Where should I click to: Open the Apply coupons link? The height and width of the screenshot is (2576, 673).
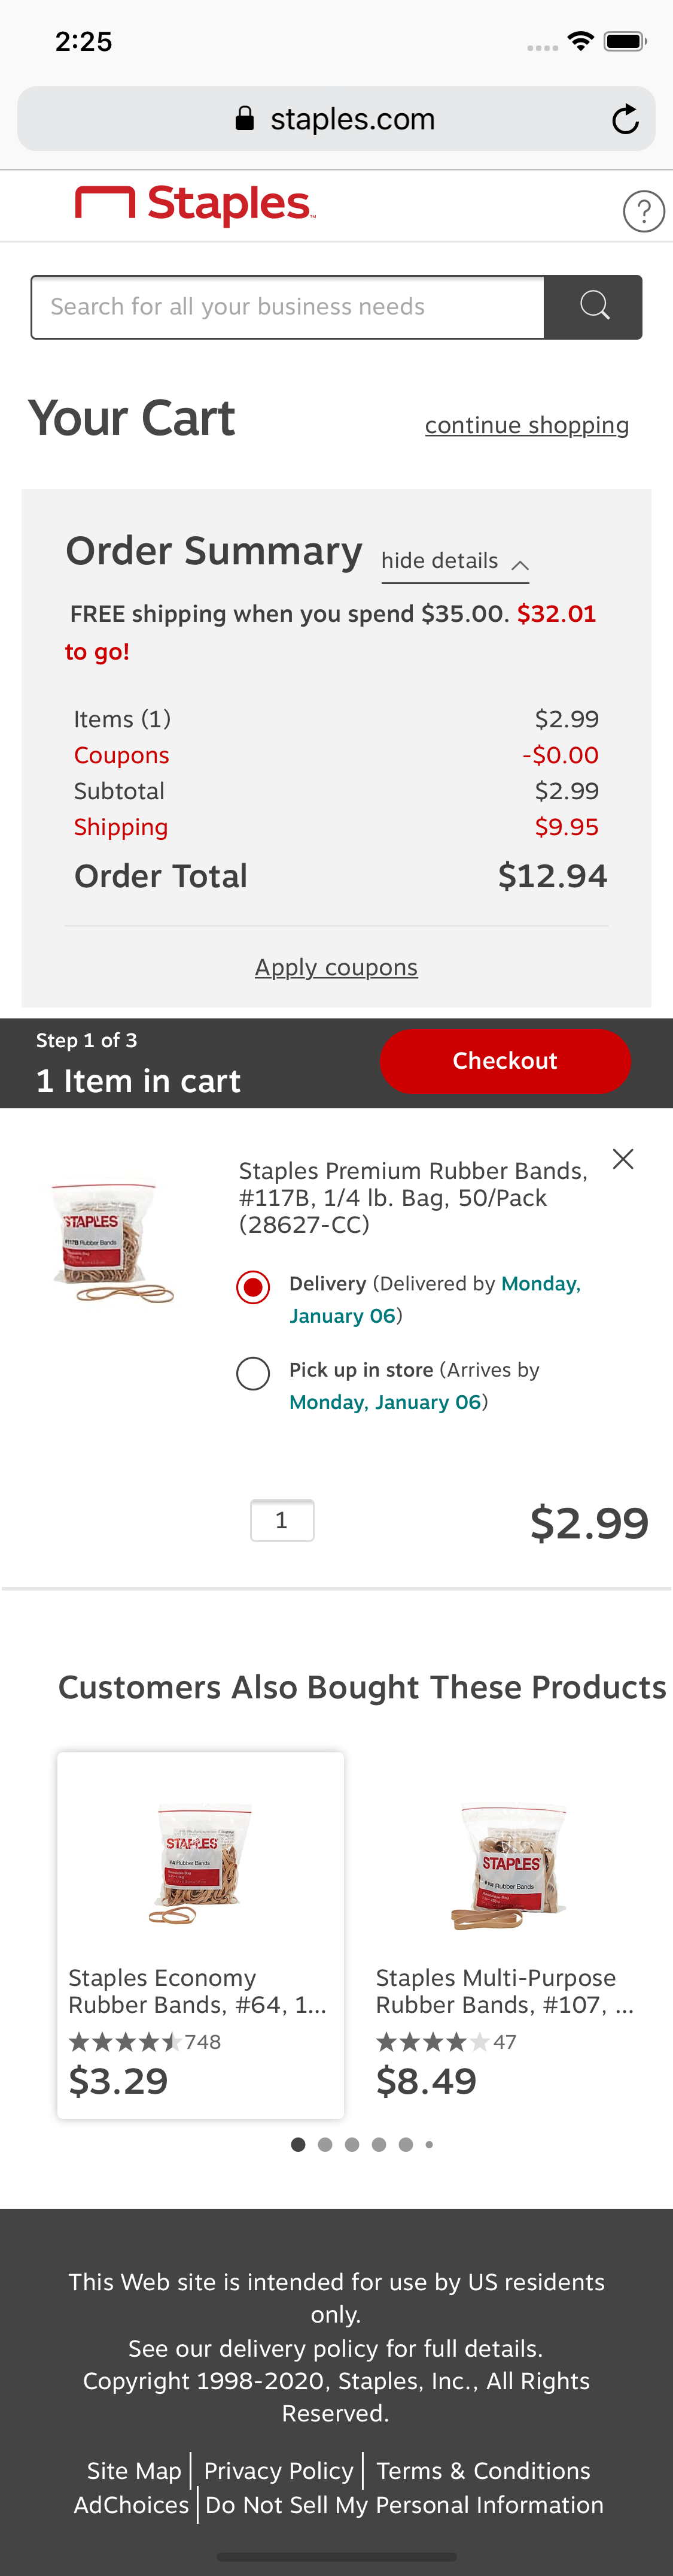(x=336, y=967)
